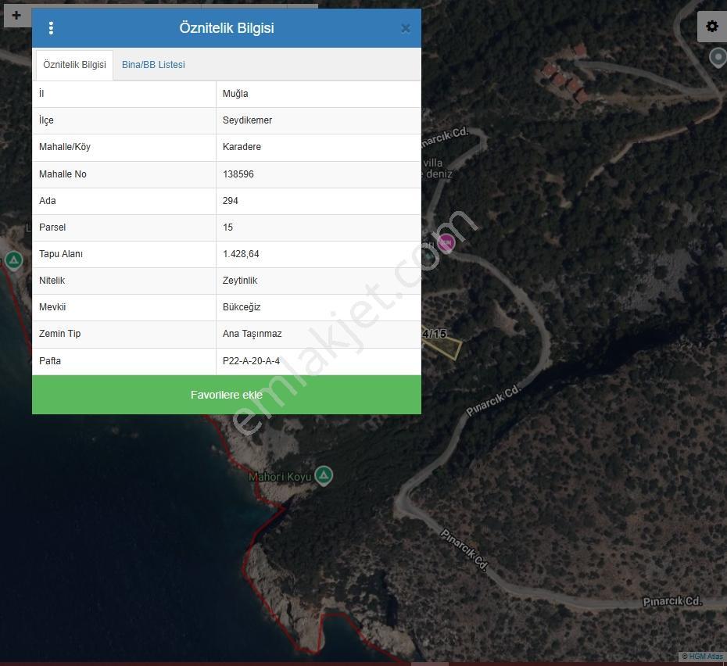Click the Karadere value cell
This screenshot has height=666, width=727.
[318, 148]
